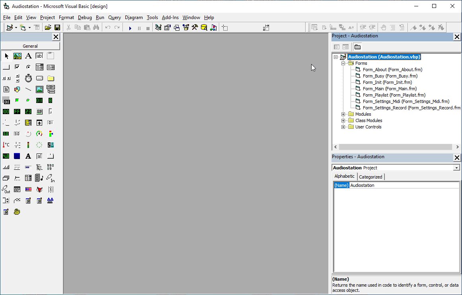Select Form_About (Form_About.frm) in tree
The image size is (462, 295).
(392, 70)
